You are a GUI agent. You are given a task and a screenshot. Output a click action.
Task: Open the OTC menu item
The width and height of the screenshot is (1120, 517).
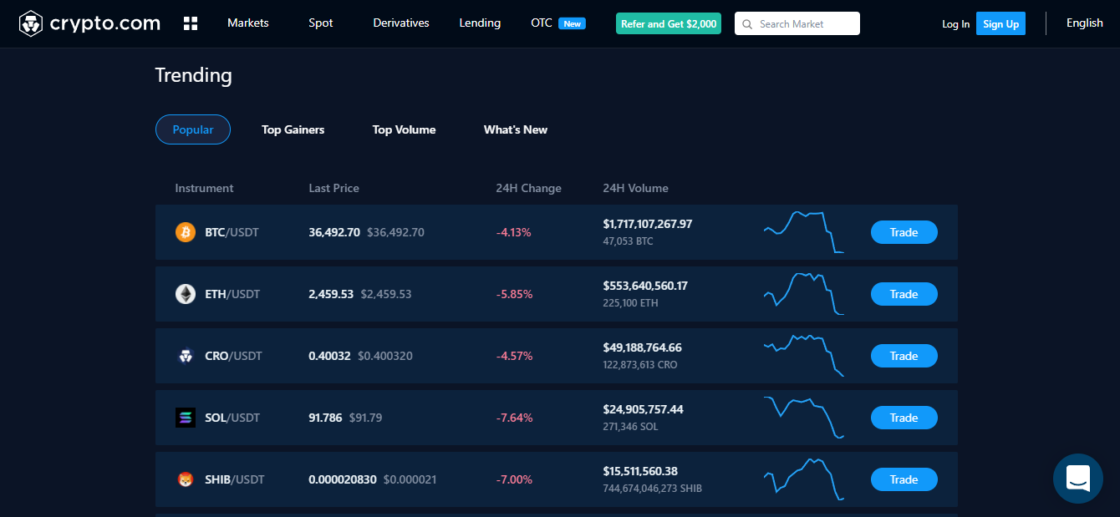tap(542, 23)
